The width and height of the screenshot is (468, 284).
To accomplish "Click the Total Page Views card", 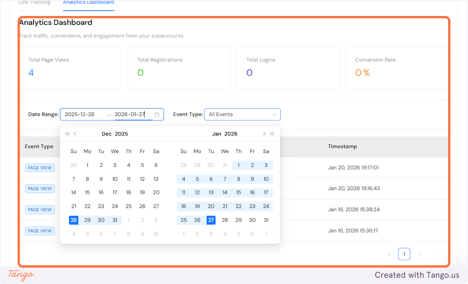I will tap(70, 68).
